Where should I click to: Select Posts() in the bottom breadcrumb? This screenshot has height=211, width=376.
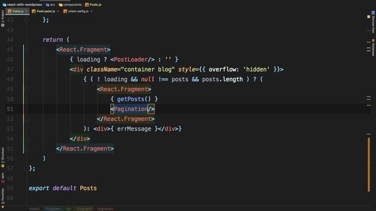[35, 209]
